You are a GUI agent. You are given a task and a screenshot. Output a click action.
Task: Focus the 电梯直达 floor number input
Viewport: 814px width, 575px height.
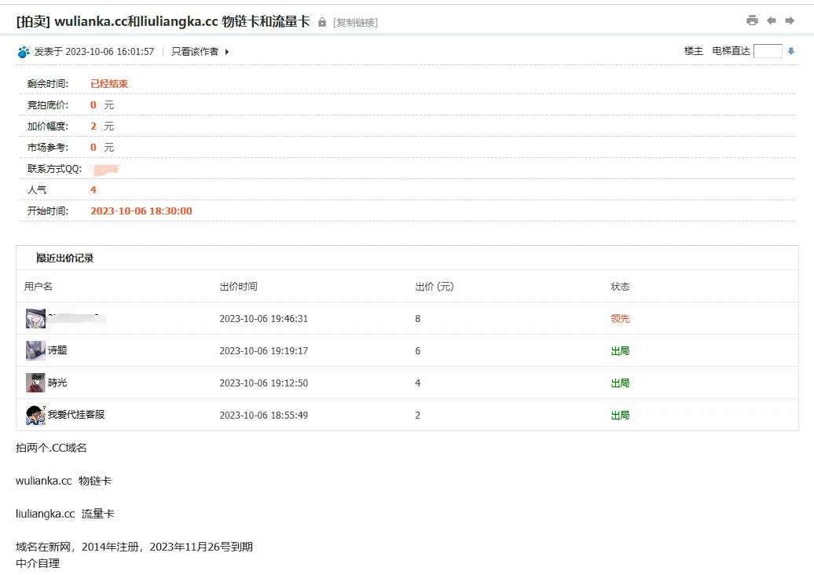(x=768, y=51)
